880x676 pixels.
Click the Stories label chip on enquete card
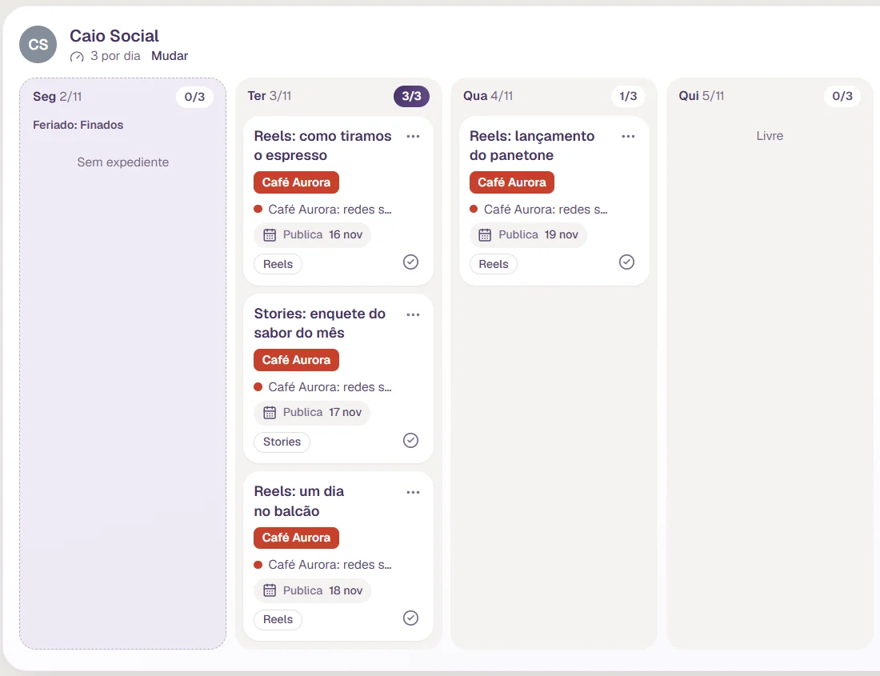click(x=282, y=442)
